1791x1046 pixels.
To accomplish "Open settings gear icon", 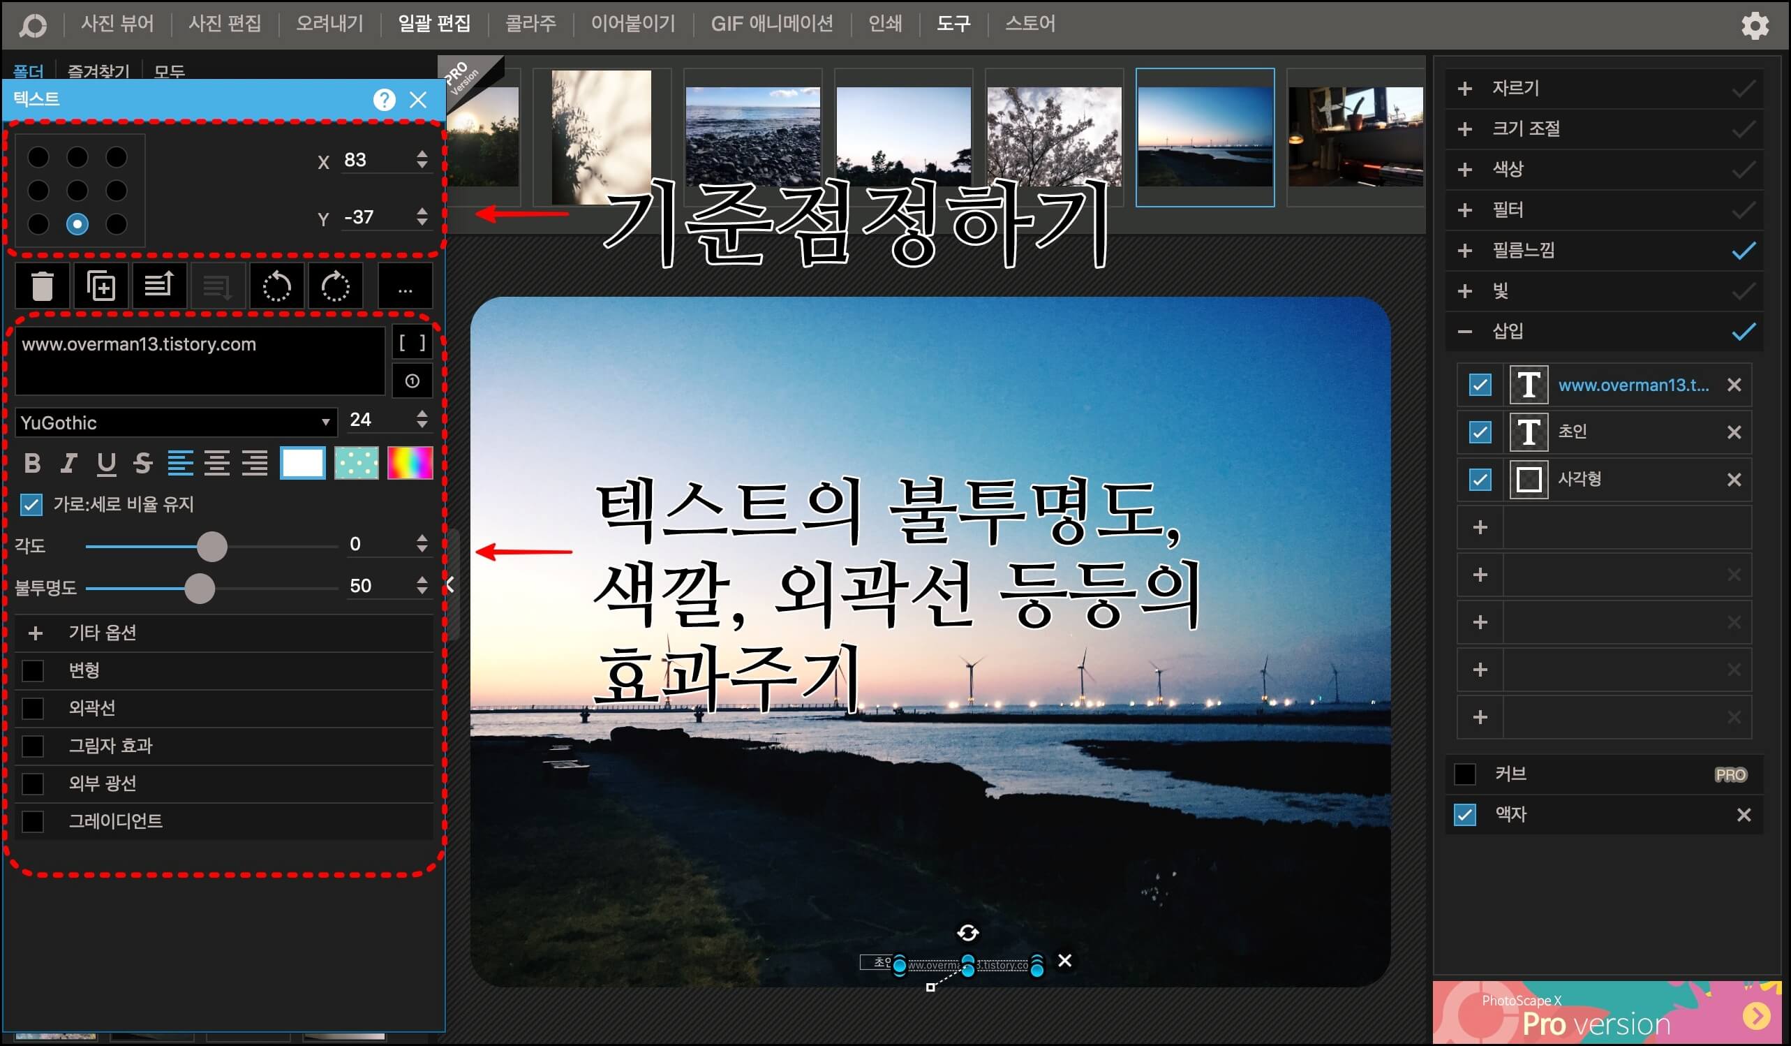I will pos(1754,26).
